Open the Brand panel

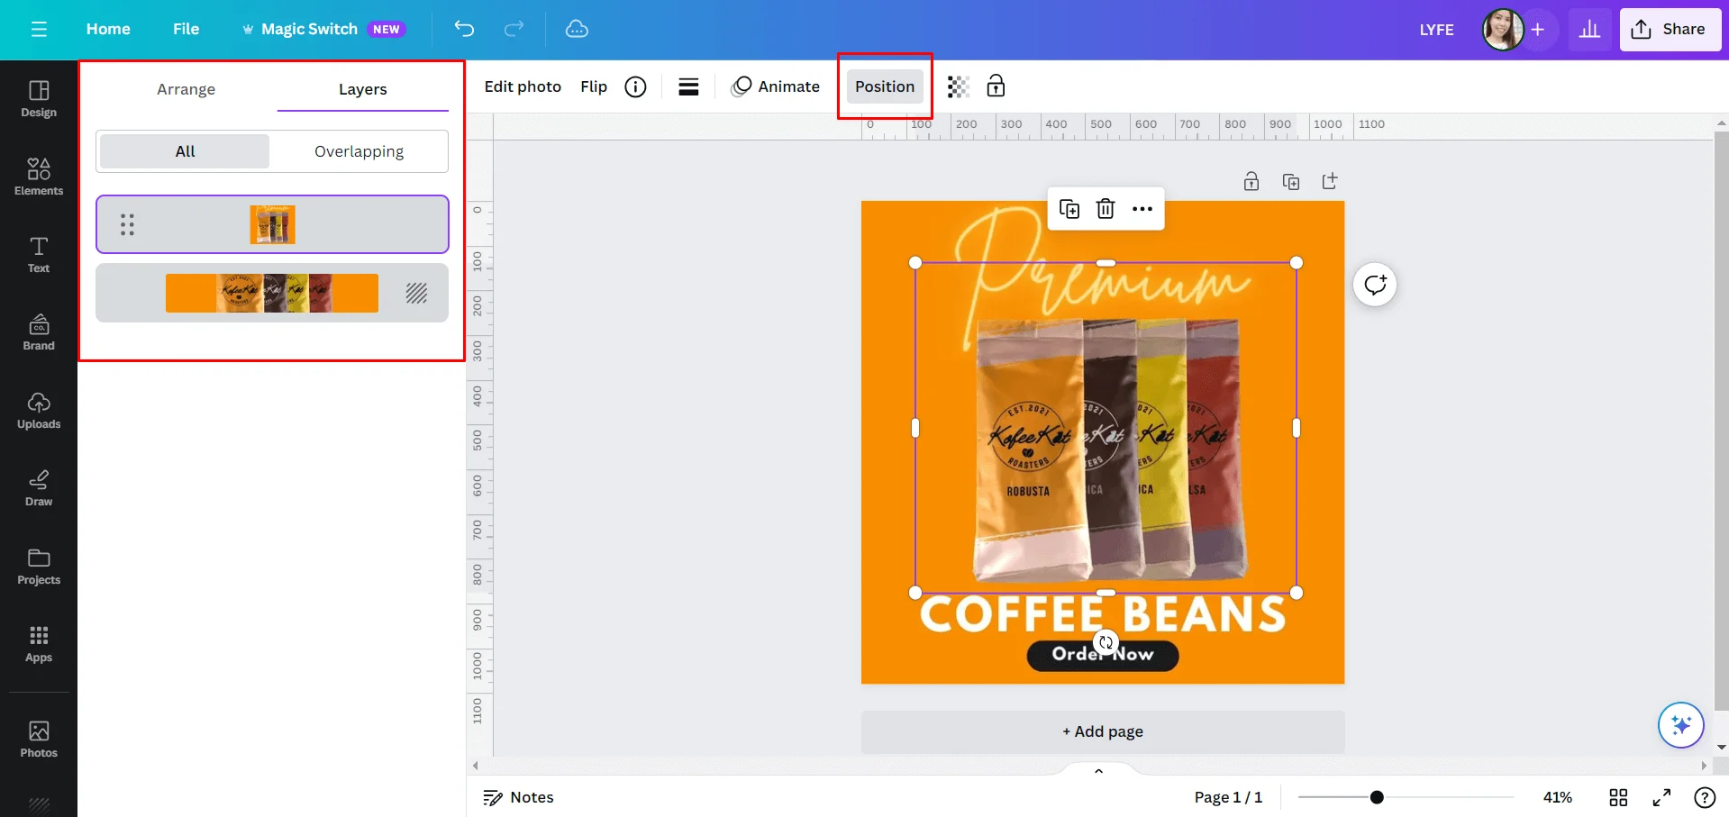point(38,332)
